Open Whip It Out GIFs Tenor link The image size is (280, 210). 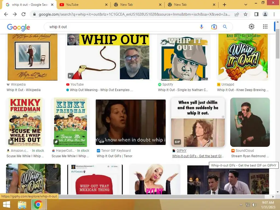coord(115,156)
